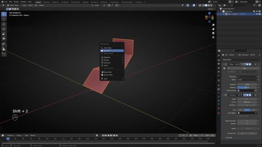The image size is (262, 147).
Task: Select the Scale tool
Action: [x=4, y=34]
